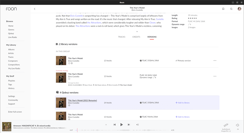
Task: Follow the Clover link in review
Action: point(152,23)
